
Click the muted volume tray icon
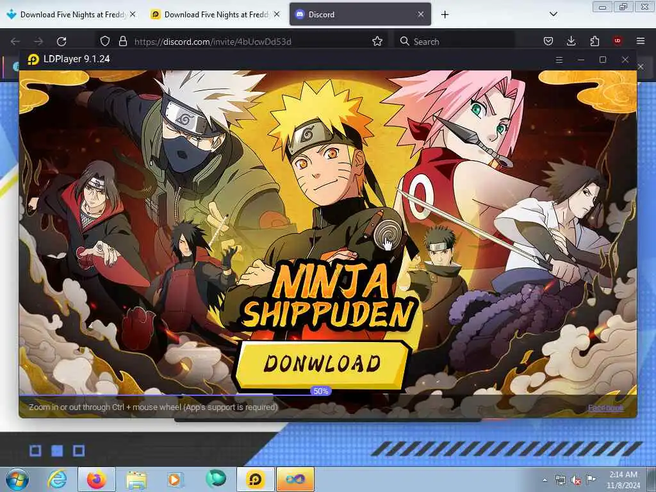pyautogui.click(x=576, y=480)
